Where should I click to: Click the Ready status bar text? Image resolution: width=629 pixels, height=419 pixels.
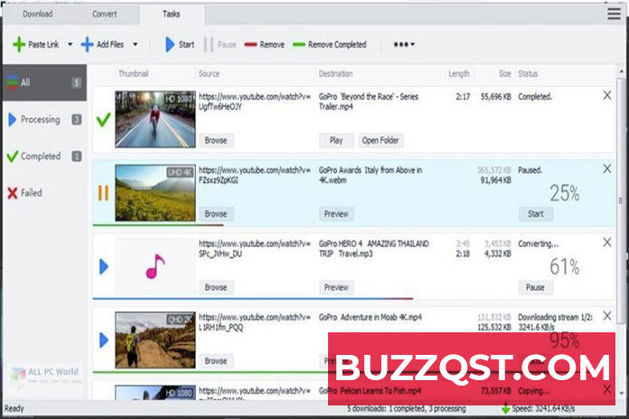[x=14, y=408]
